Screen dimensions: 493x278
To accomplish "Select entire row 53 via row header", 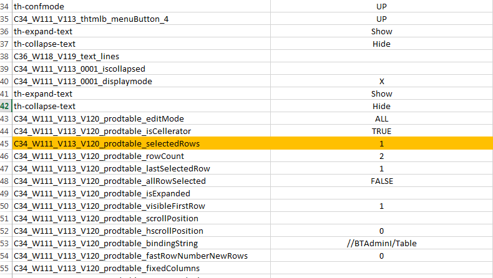I will (x=6, y=243).
